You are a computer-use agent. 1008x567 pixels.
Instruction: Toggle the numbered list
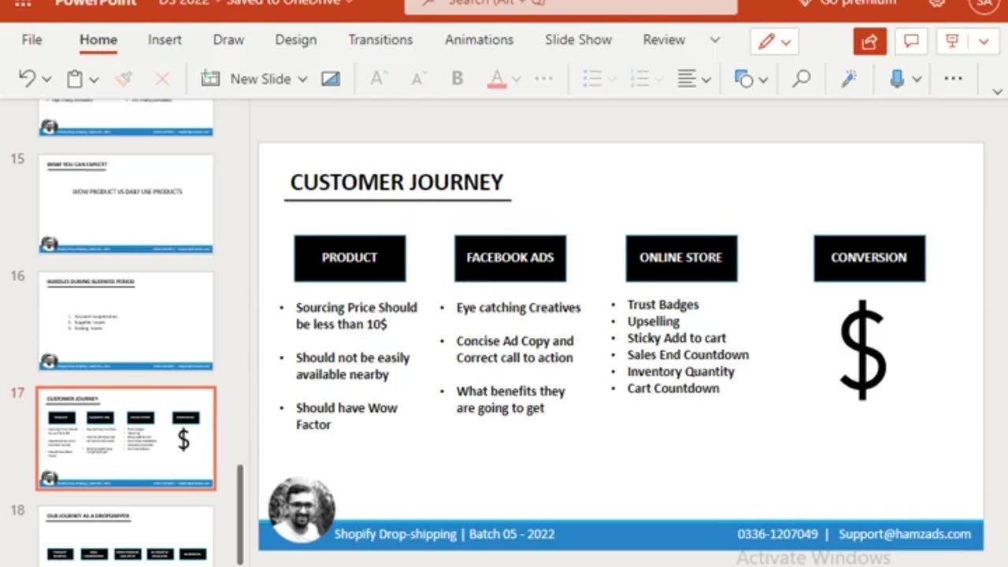639,79
